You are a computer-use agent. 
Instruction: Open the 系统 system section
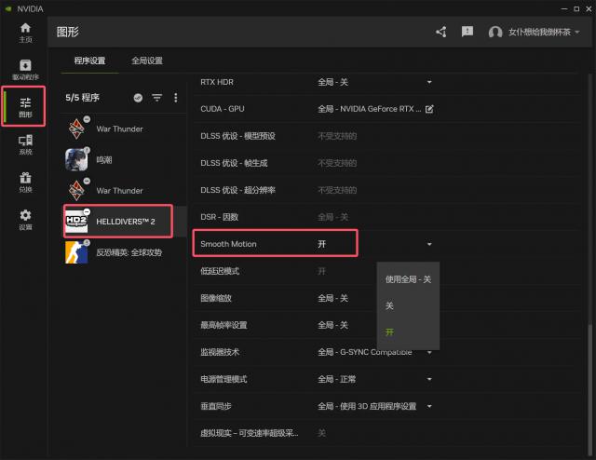pos(25,143)
